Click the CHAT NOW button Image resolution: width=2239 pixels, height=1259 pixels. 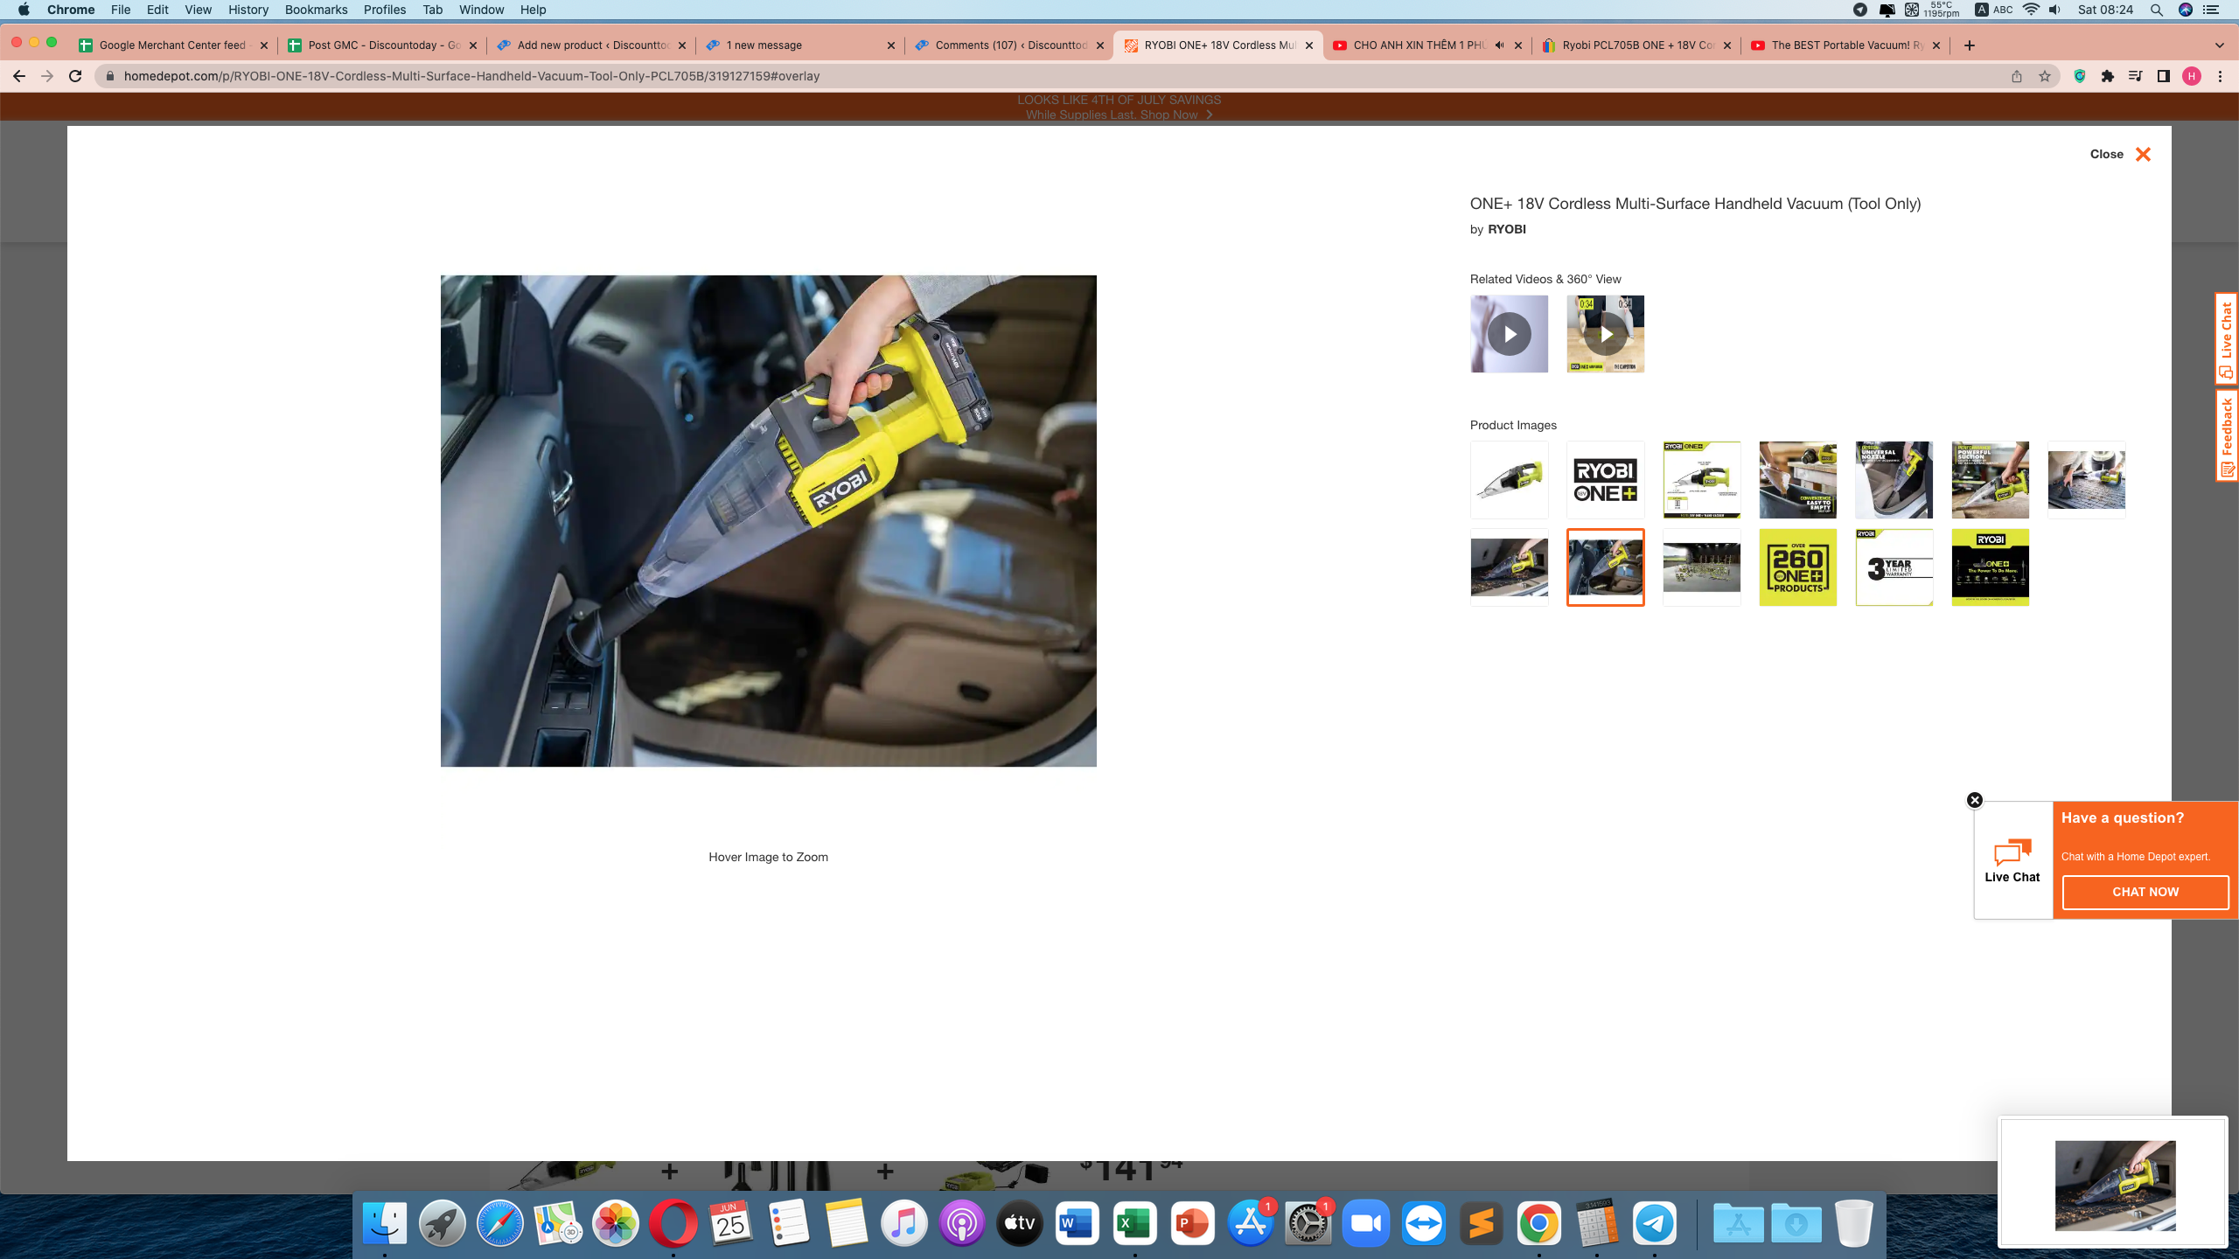pos(2145,892)
